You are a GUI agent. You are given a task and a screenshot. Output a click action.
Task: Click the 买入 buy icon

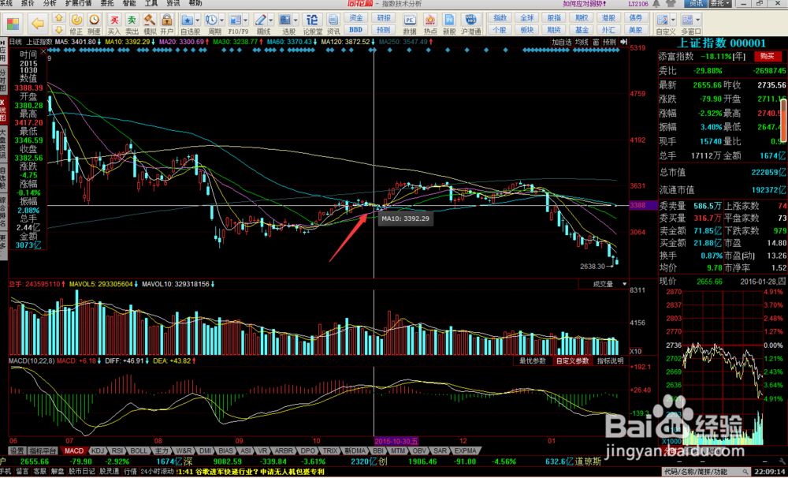coord(114,20)
